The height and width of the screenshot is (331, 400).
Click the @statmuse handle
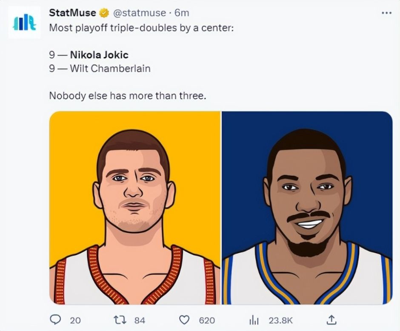pos(139,13)
